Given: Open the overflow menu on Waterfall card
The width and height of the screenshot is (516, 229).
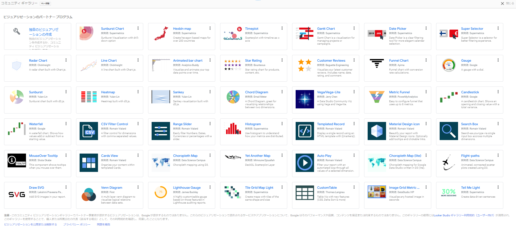Looking at the screenshot, I should (x=66, y=124).
